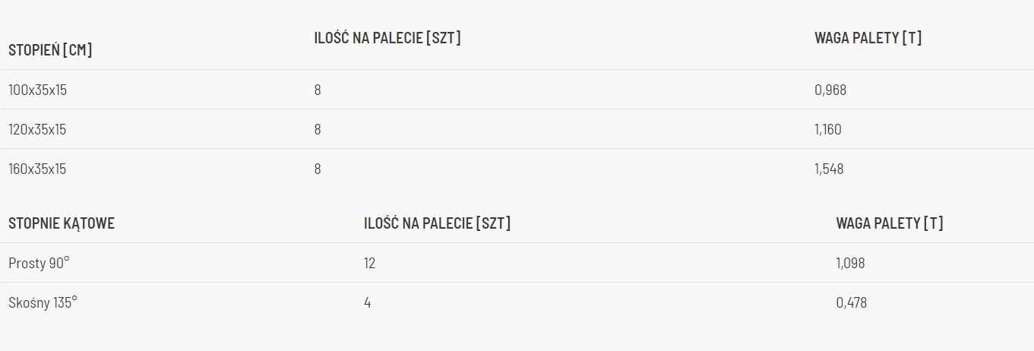Select the Prosty 90° row label
Screen dimensions: 1034x351
(x=39, y=263)
